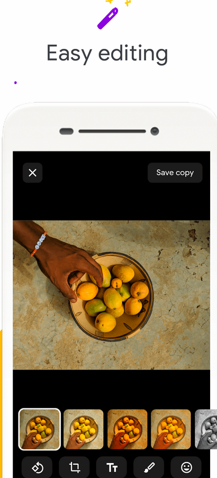Open the crop tool

[74, 467]
